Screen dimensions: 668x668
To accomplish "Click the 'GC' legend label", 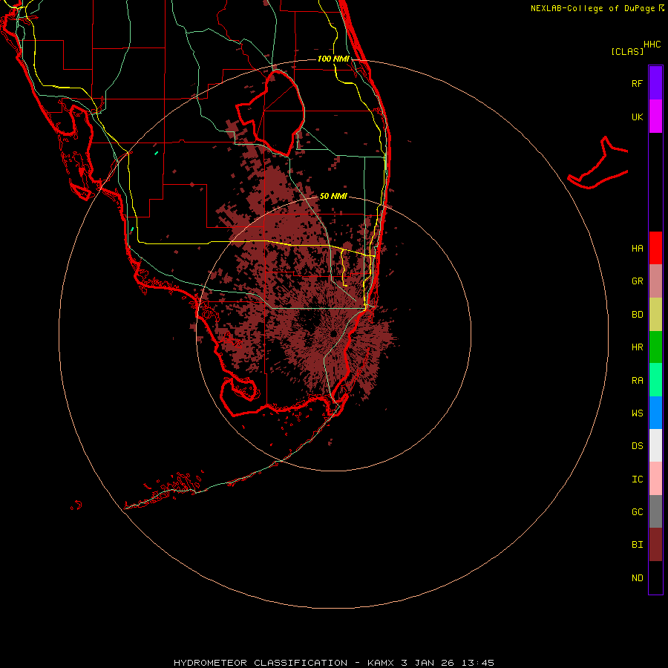I will pos(637,511).
